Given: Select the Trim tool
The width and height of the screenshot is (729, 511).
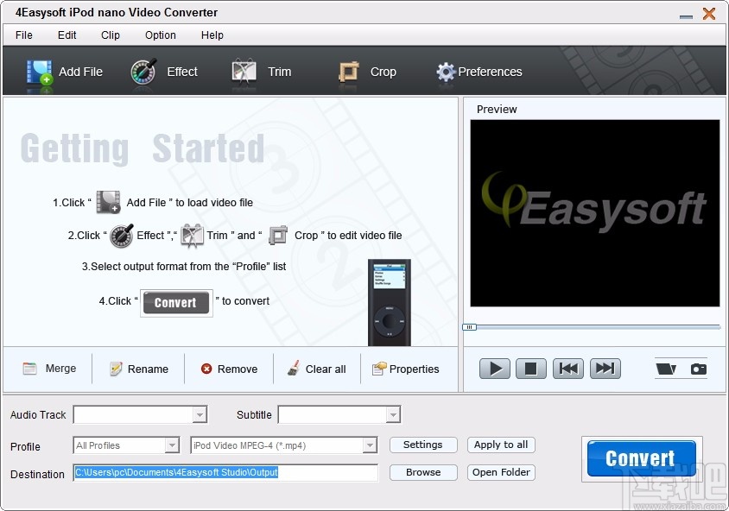Looking at the screenshot, I should pyautogui.click(x=244, y=72).
